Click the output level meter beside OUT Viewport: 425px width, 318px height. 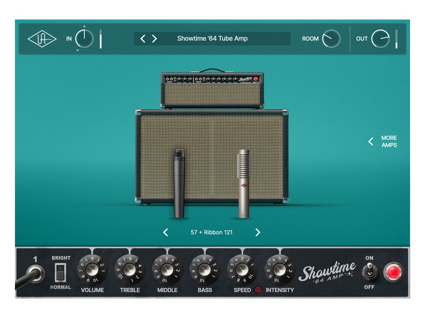click(x=396, y=39)
